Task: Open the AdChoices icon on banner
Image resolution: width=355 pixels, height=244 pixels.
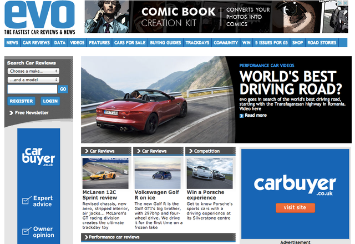Action: coord(340,3)
